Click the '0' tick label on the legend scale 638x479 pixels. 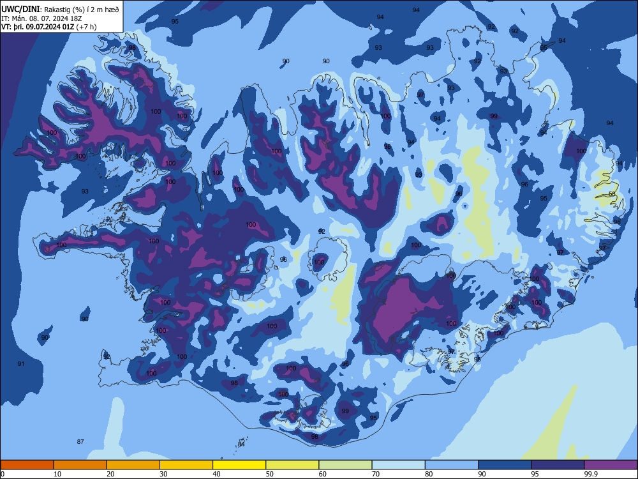click(x=3, y=474)
